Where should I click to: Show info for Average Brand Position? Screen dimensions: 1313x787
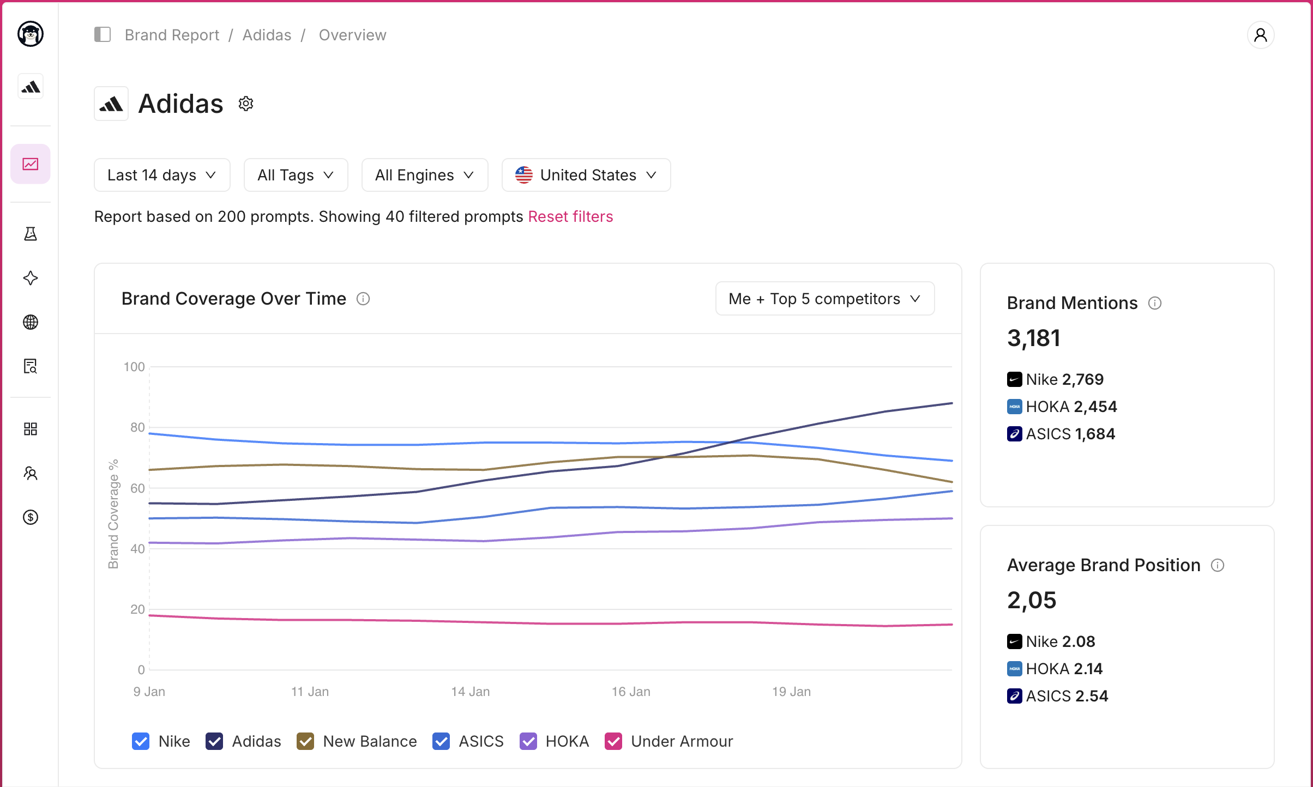pyautogui.click(x=1218, y=565)
